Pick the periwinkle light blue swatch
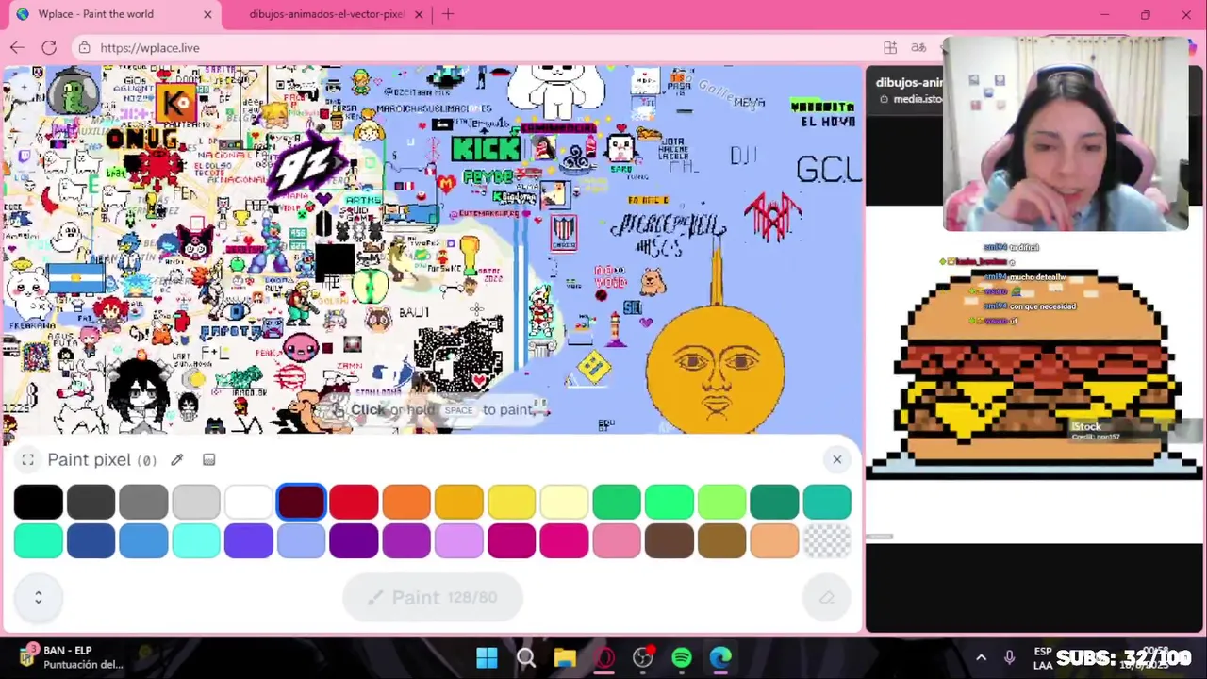Viewport: 1207px width, 679px height. (x=301, y=541)
